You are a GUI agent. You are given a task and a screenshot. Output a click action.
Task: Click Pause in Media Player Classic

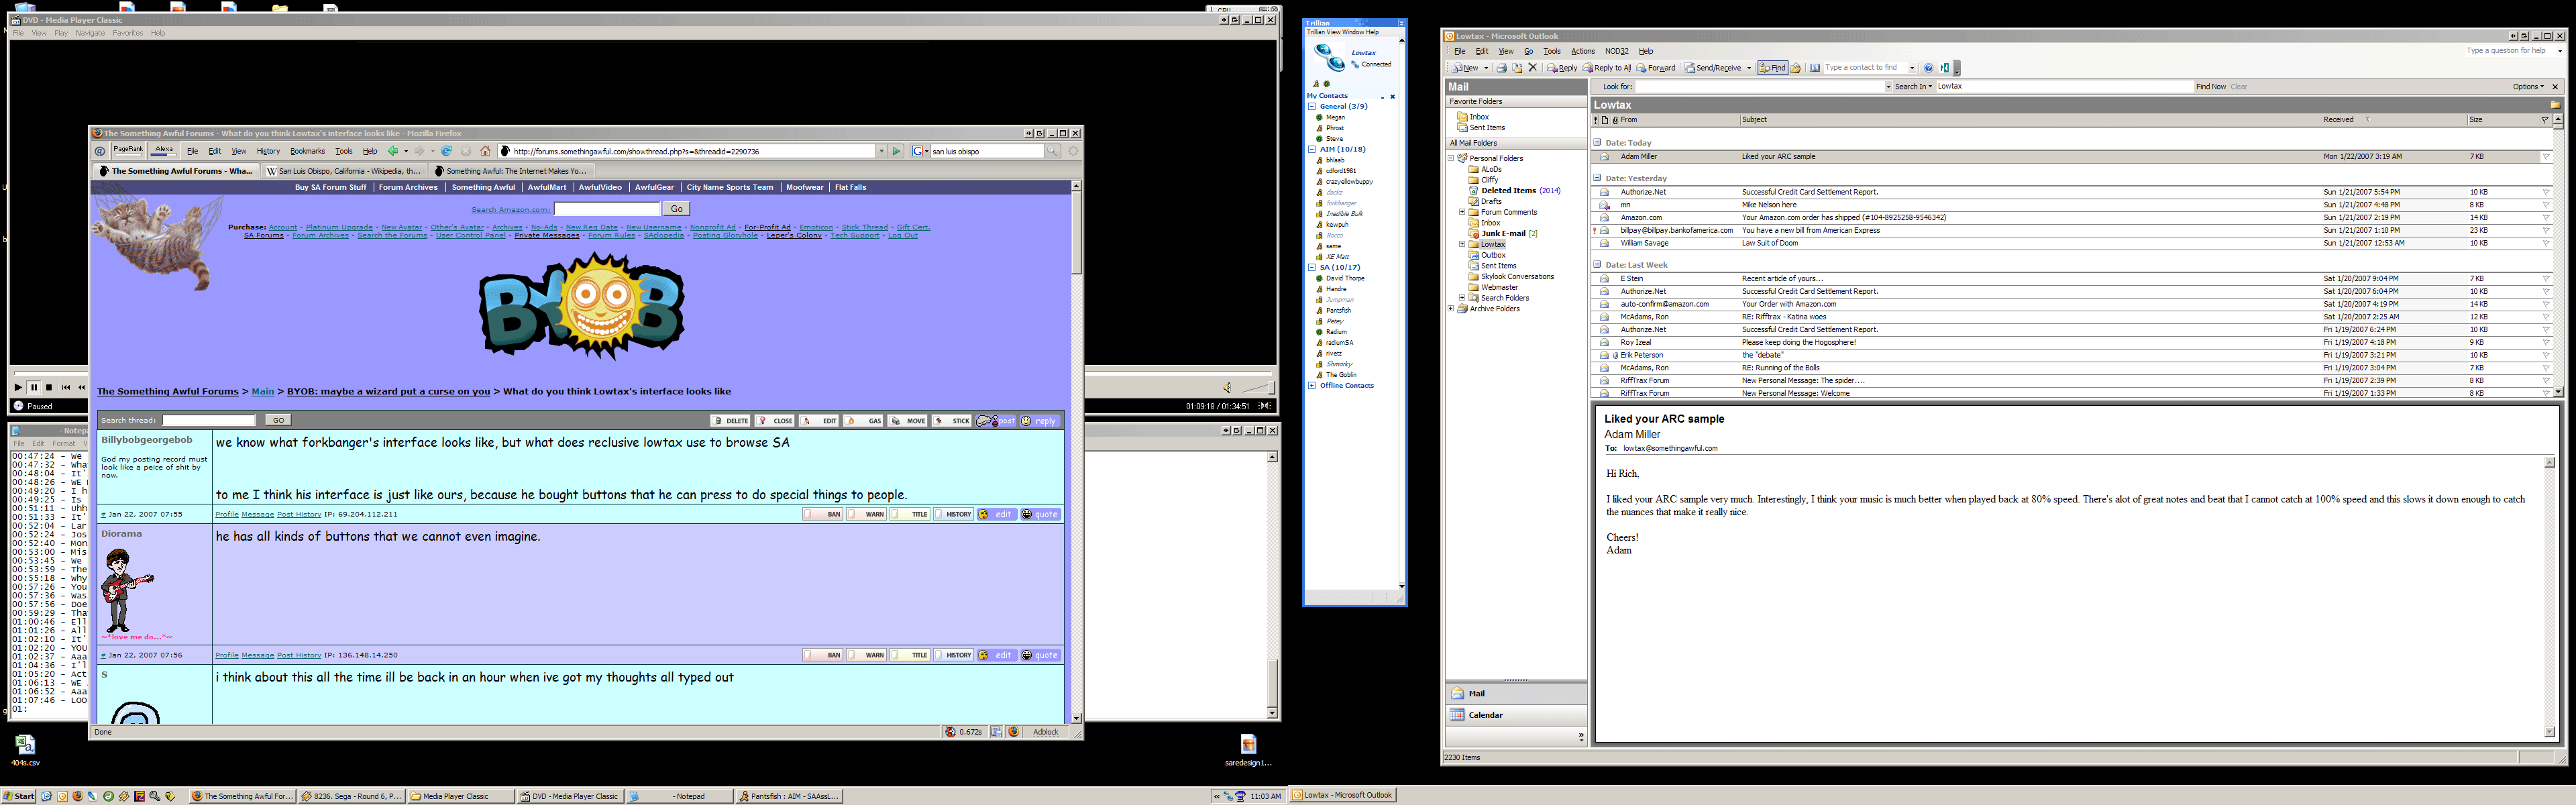(34, 387)
